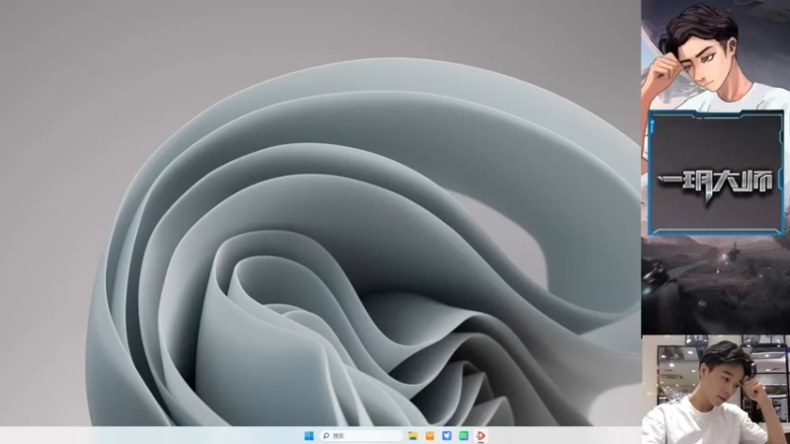Open the blue bird app on taskbar
Viewport: 790px width, 444px height.
[447, 435]
